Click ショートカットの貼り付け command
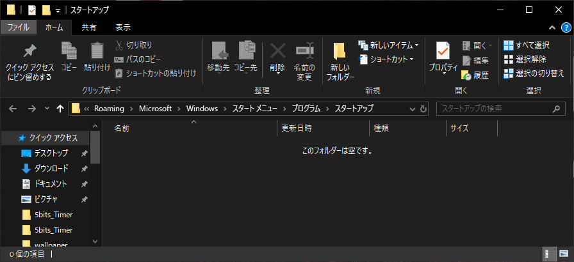This screenshot has width=574, height=262. click(156, 73)
